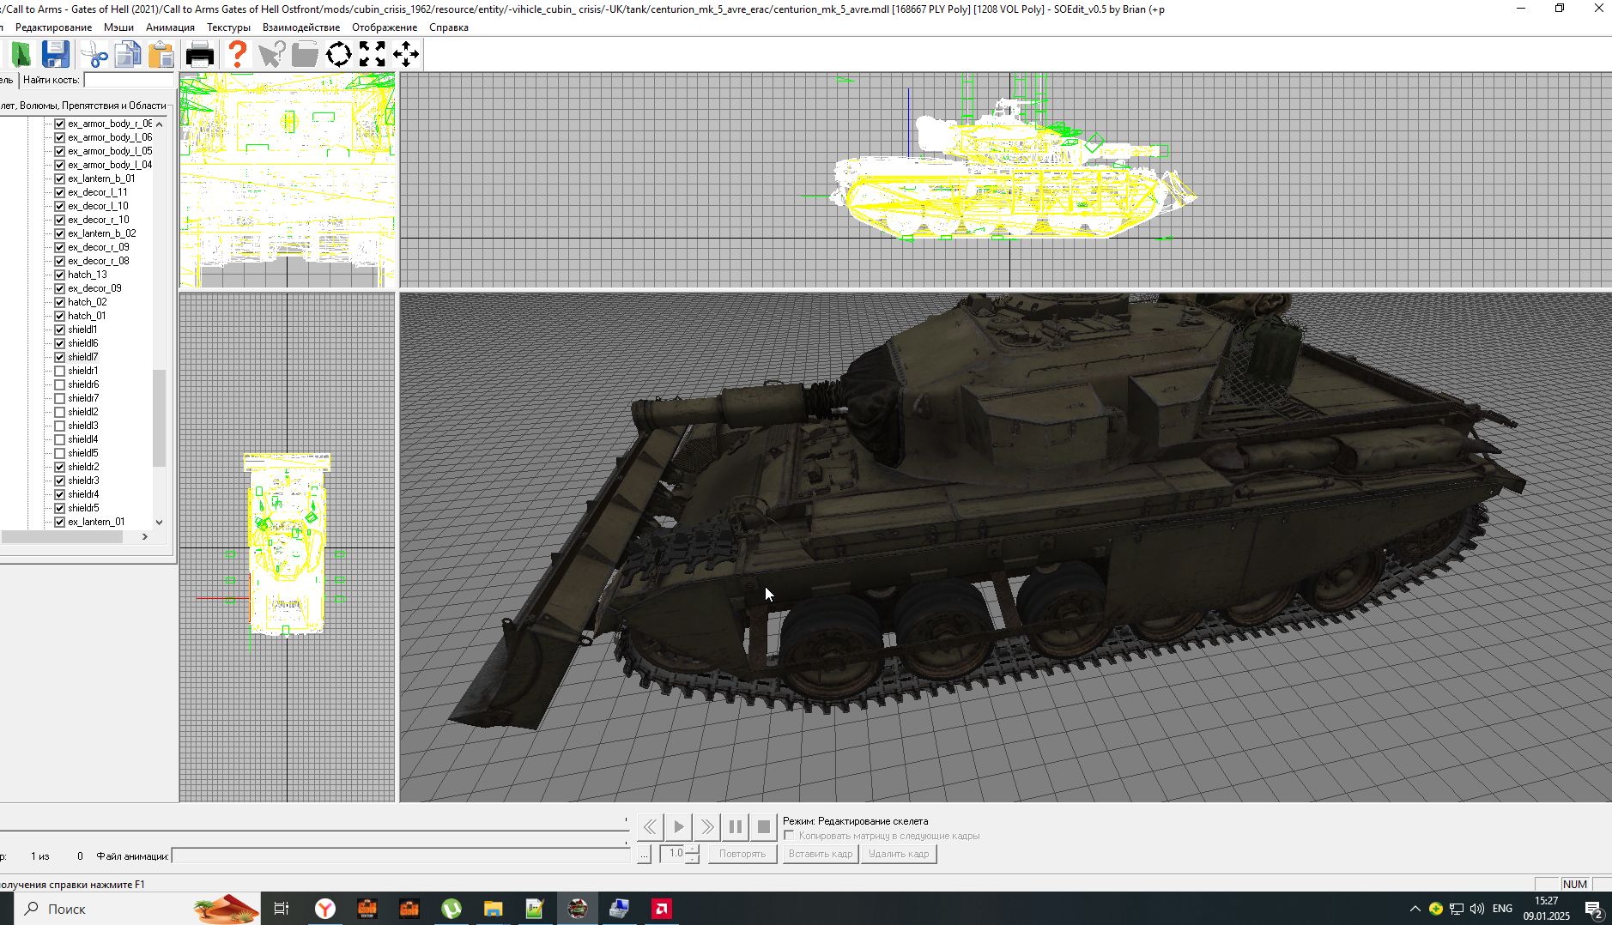This screenshot has height=925, width=1612.
Task: Select the move cross-arrows tool
Action: 406,55
